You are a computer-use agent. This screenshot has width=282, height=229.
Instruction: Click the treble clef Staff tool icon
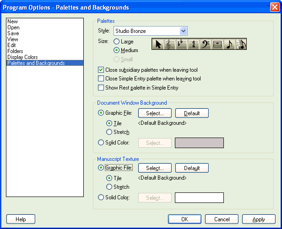pyautogui.click(x=170, y=45)
